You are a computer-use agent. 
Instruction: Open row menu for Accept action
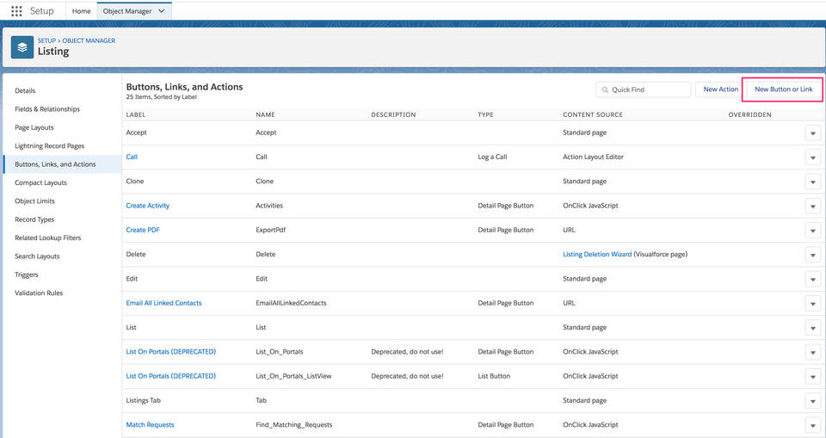[x=813, y=133]
